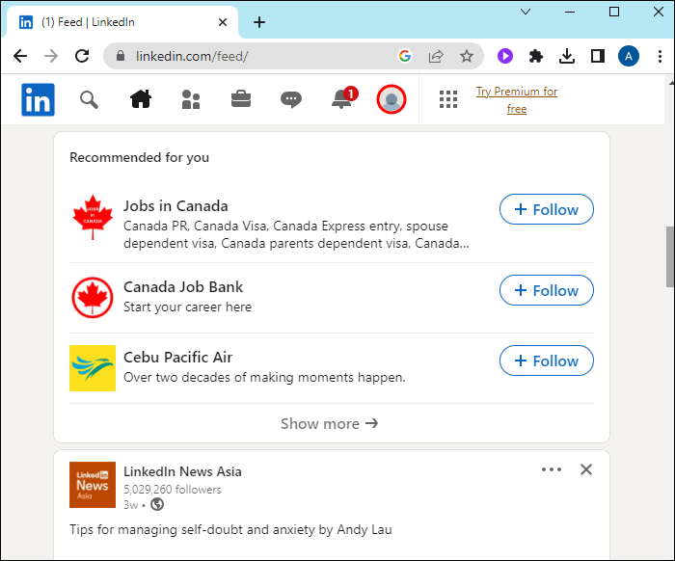Open Messaging chat bubble icon
Viewport: 675px width, 561px height.
(x=291, y=99)
